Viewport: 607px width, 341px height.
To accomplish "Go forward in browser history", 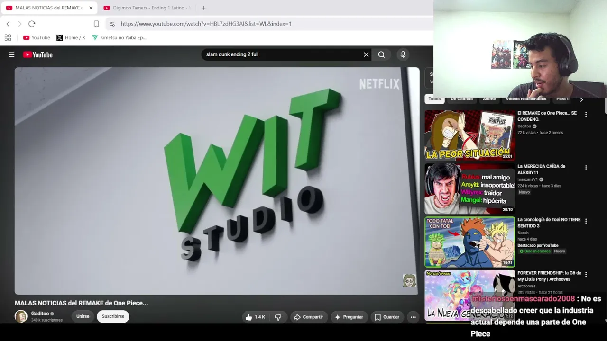I will (19, 24).
